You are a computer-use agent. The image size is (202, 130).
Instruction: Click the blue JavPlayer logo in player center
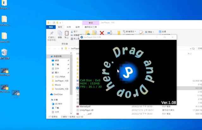(128, 72)
